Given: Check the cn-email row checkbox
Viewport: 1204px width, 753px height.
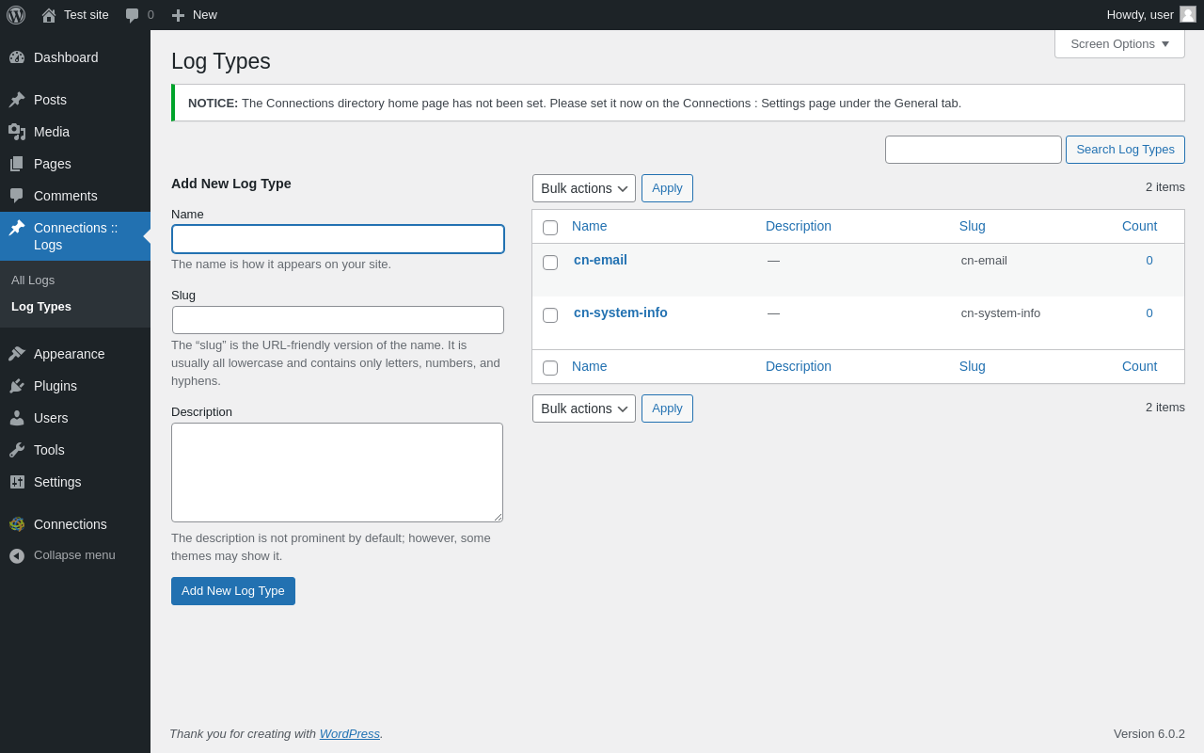Looking at the screenshot, I should click(x=550, y=263).
